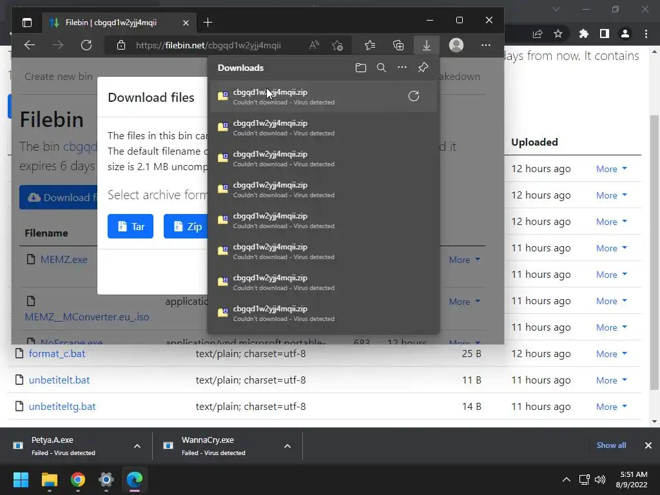Toggle the Edge Downloads button
Screen dimensions: 660x495
tap(427, 45)
